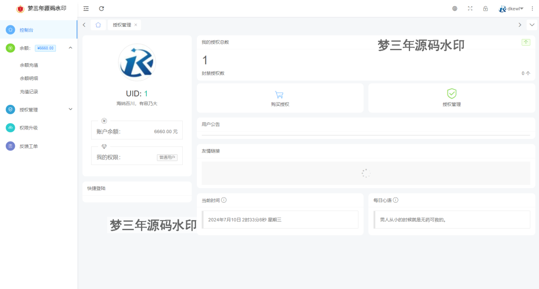Open 控制台 in the sidebar
The image size is (539, 289).
click(x=38, y=30)
